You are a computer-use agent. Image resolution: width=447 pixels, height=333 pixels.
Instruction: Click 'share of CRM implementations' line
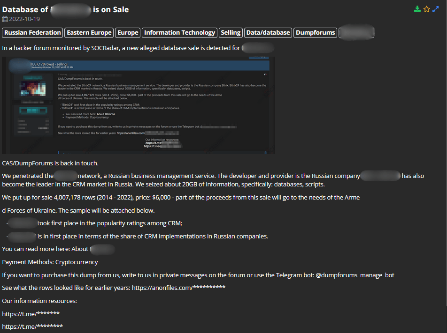[138, 237]
